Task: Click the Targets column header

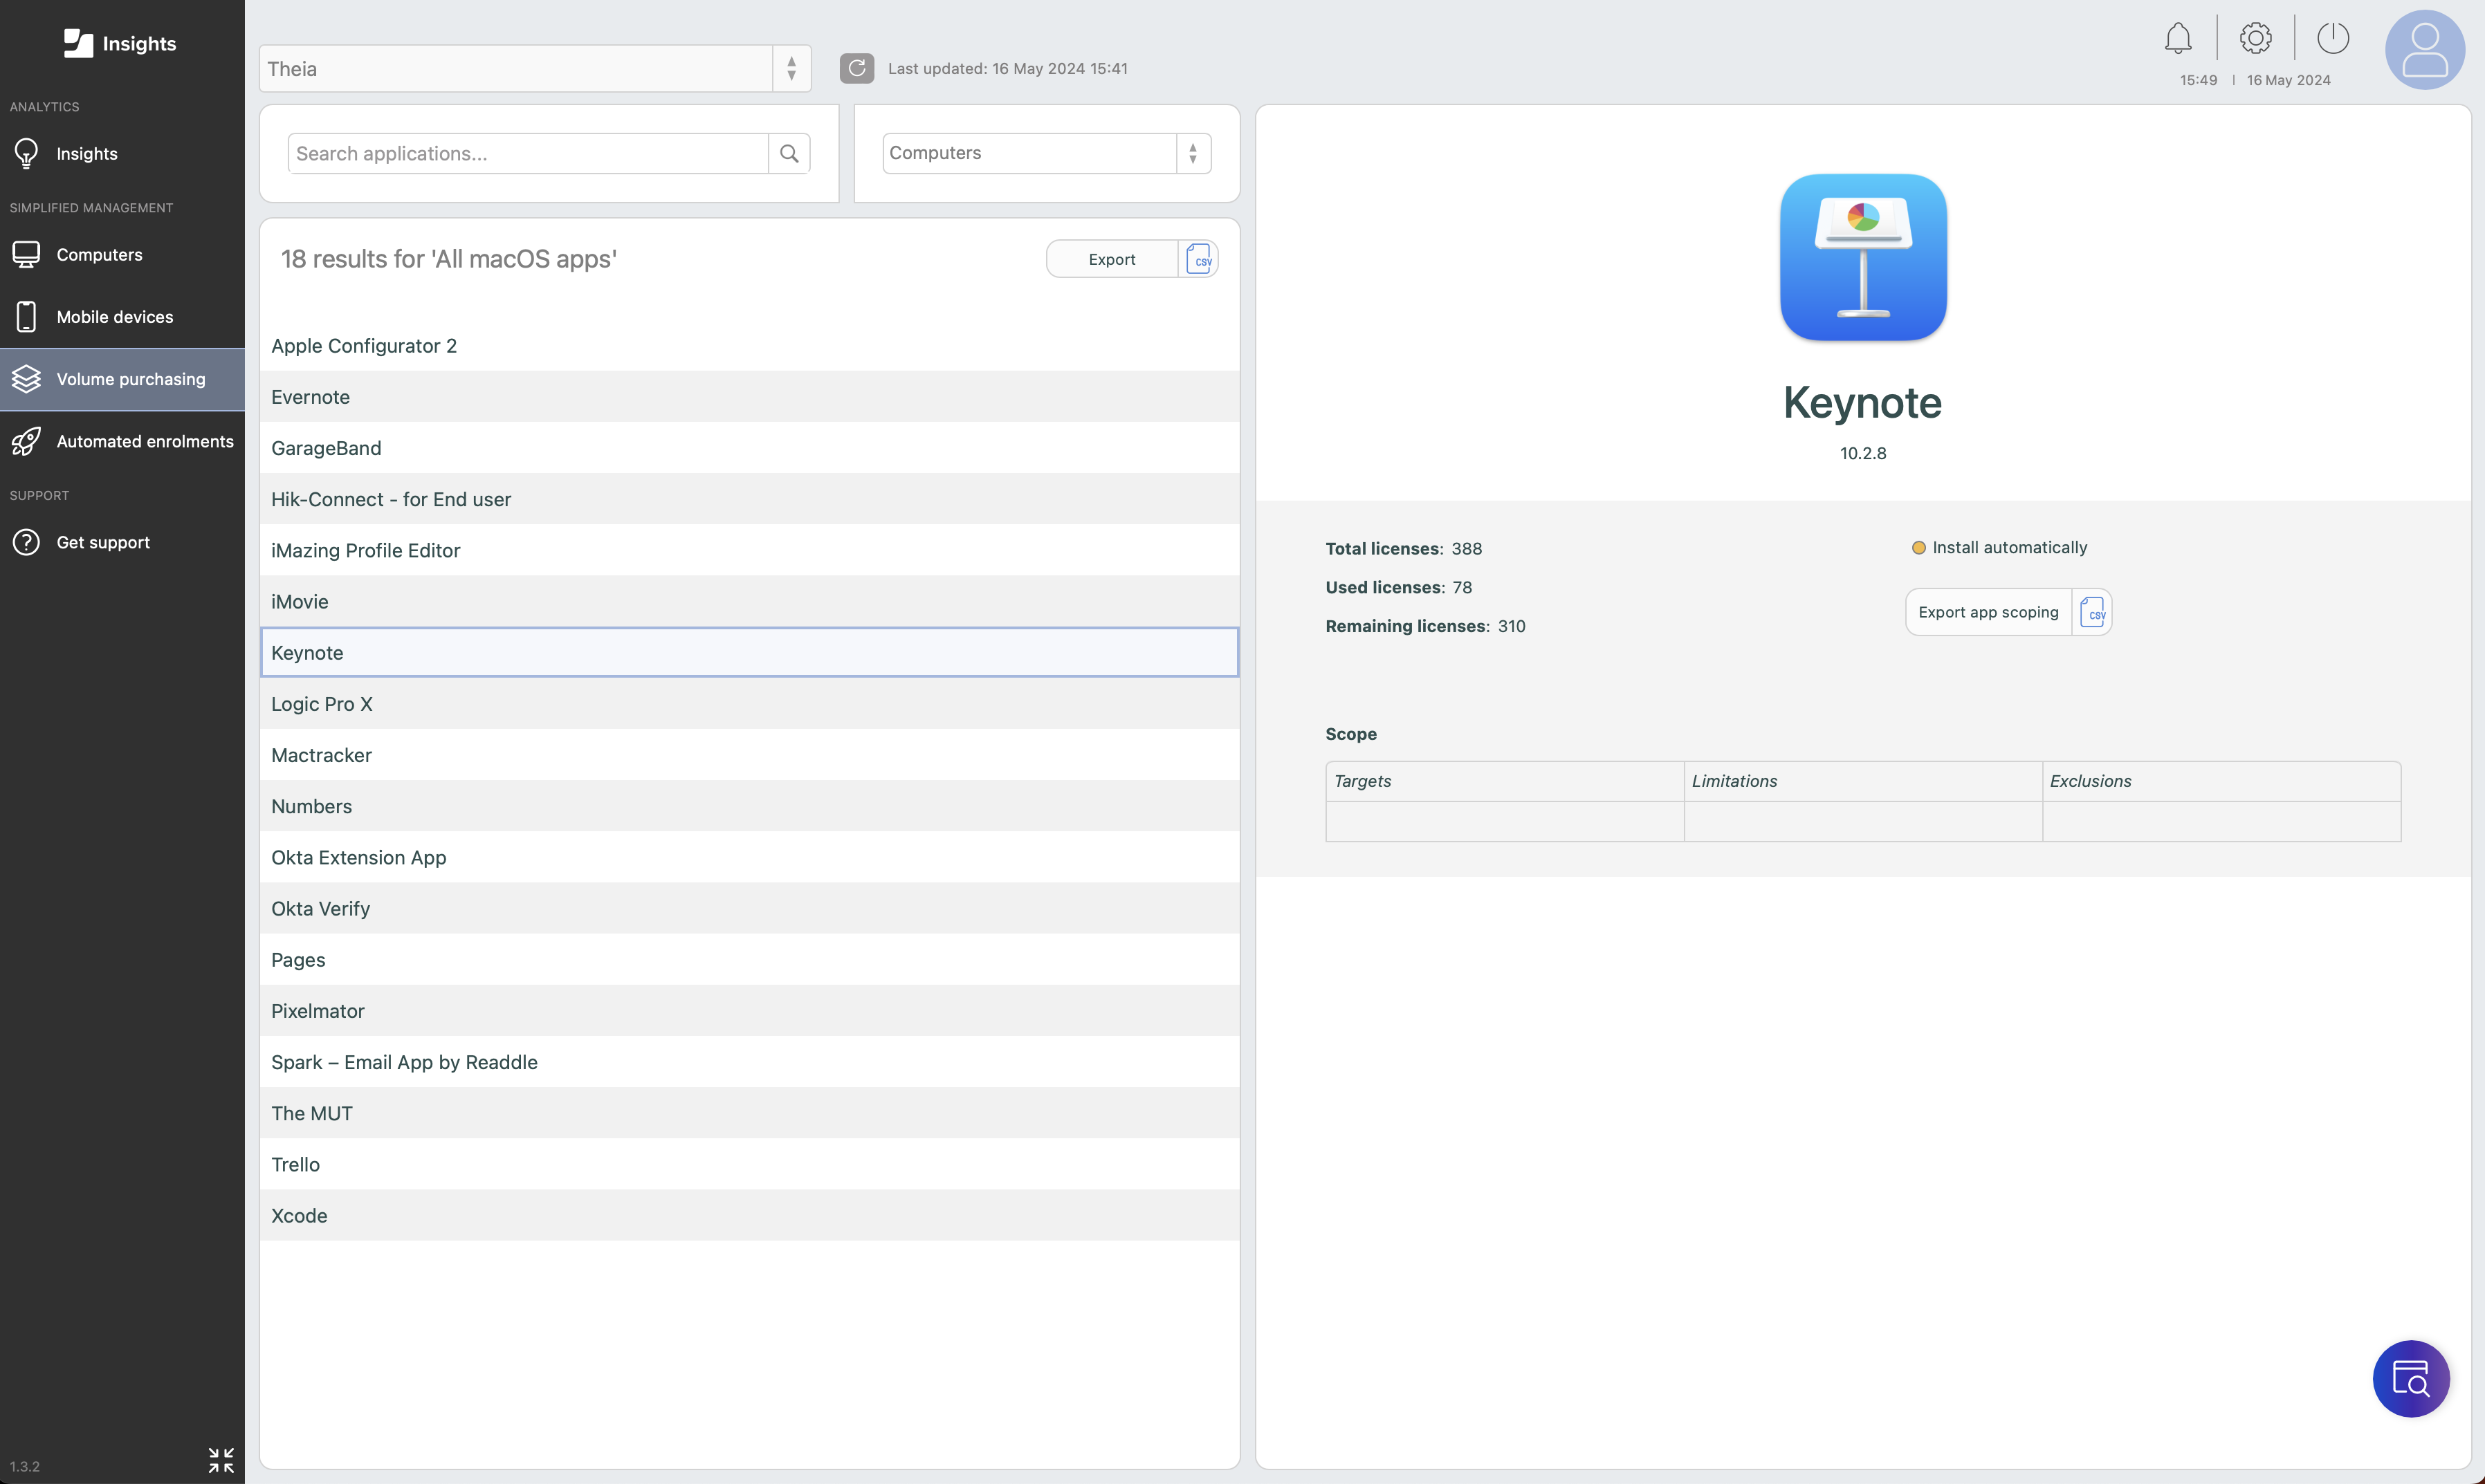Action: (1505, 781)
